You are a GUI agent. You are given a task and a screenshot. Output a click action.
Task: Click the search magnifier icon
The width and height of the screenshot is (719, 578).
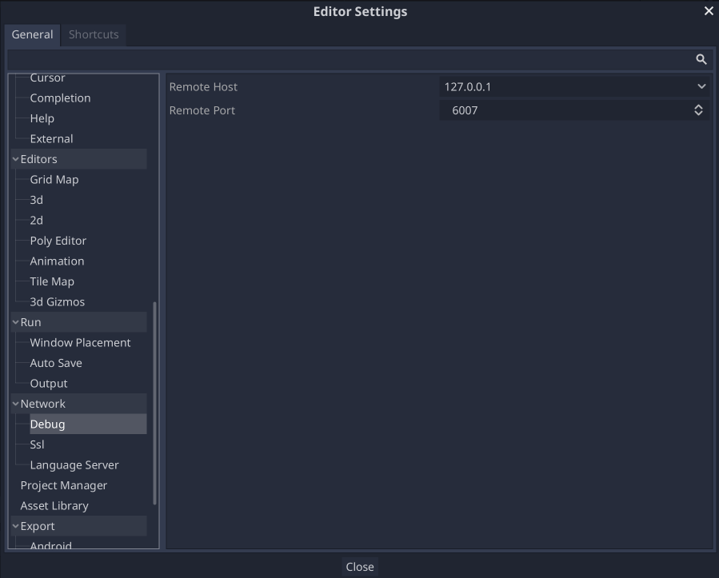(x=701, y=58)
